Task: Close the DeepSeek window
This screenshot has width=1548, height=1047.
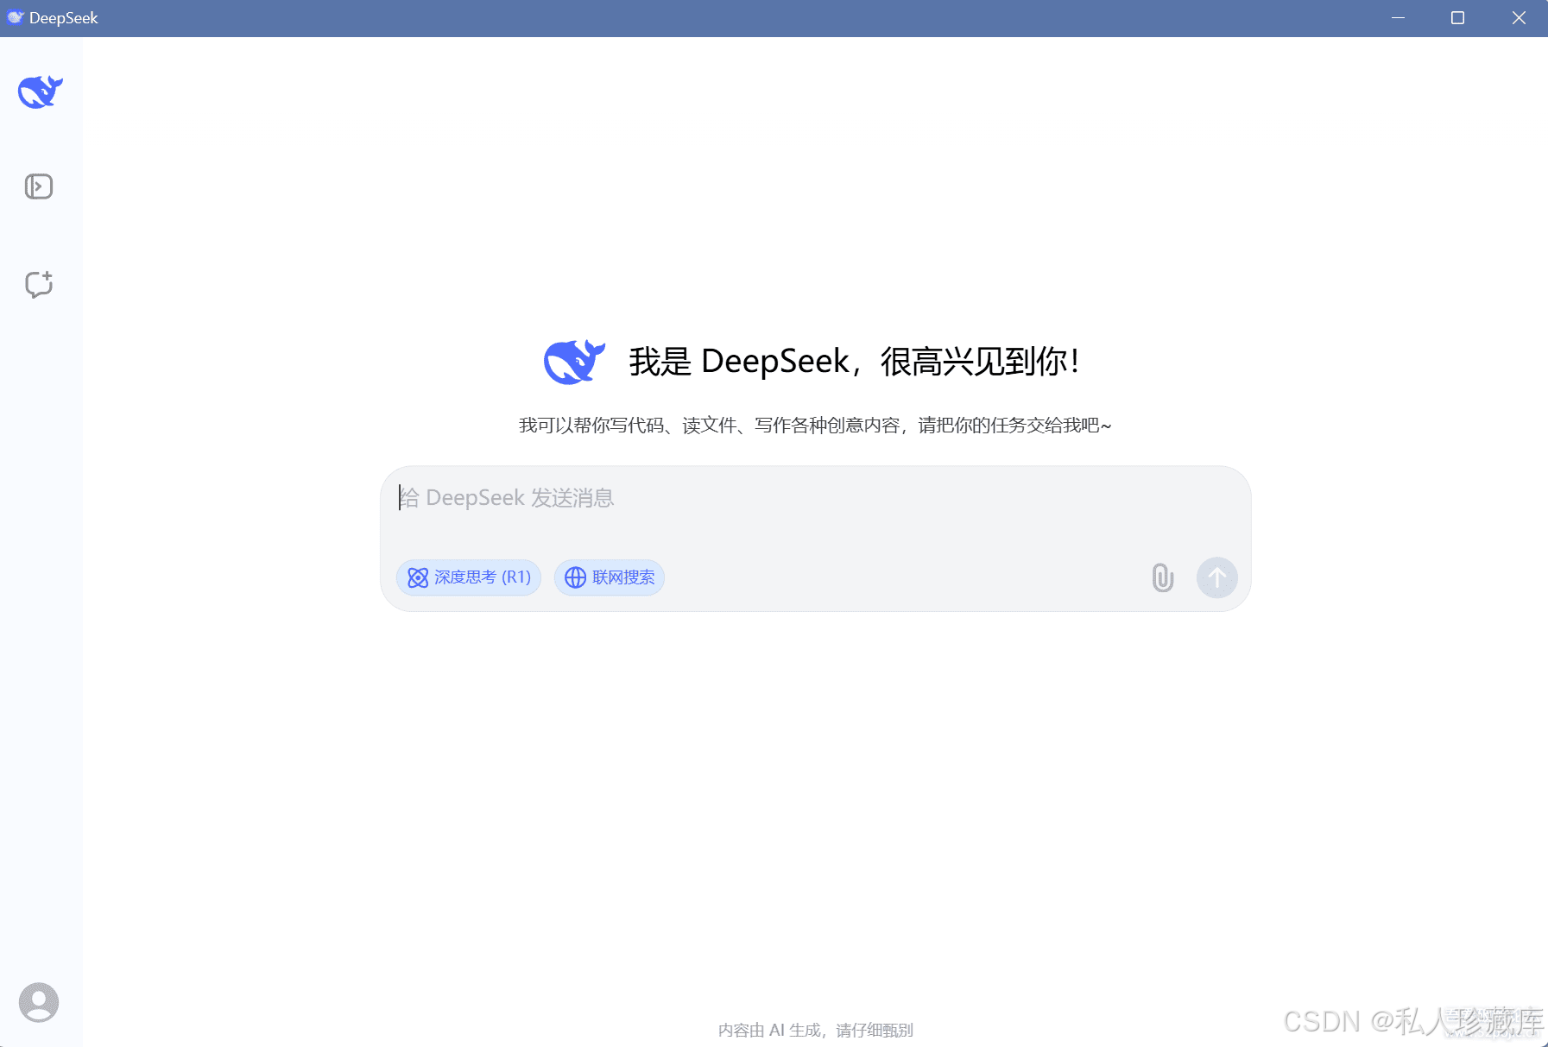Action: pyautogui.click(x=1519, y=18)
